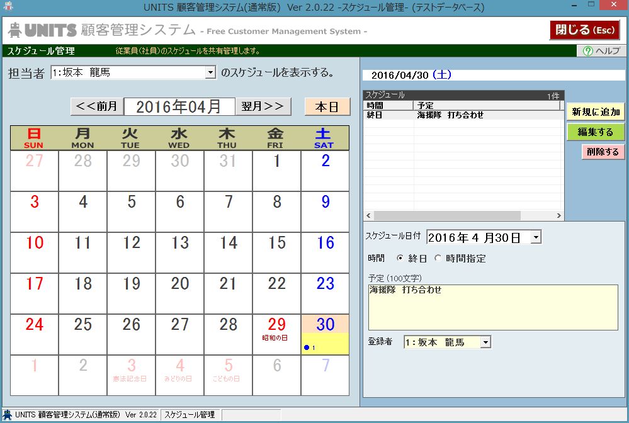
Task: Select April 28 on the calendar
Action: pos(229,334)
